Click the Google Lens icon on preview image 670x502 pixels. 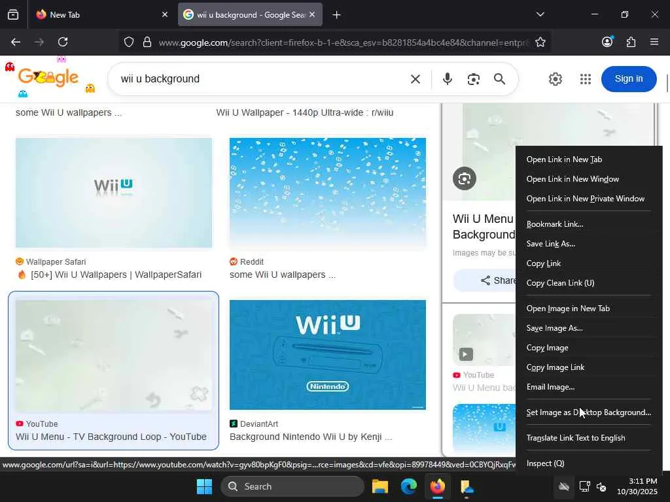465,178
